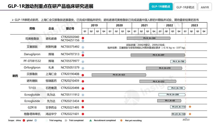Screen dimensions: 219x123
Task: Click red China dot beside CTR20190408
Action: (83, 75)
